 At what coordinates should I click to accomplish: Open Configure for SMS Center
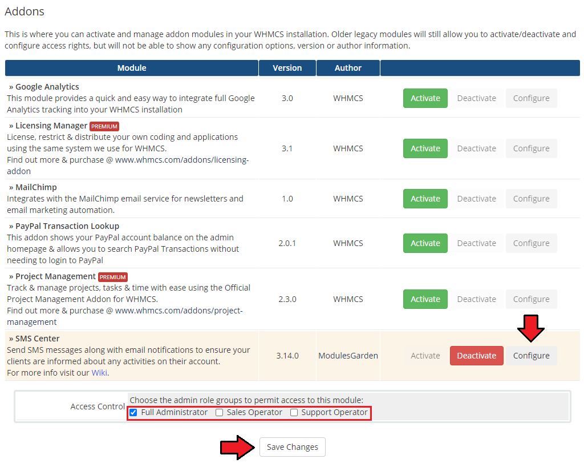click(531, 356)
